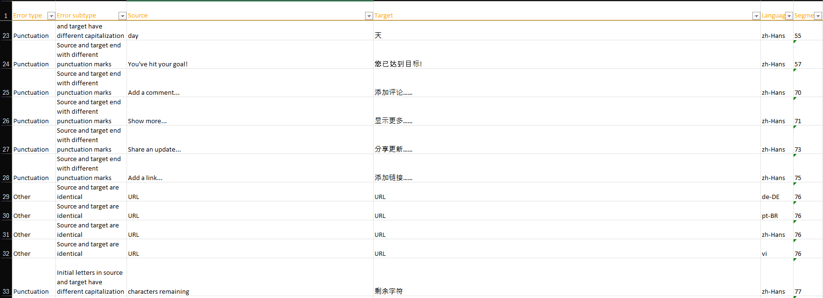This screenshot has height=298, width=823.
Task: Click segment cell containing 55
Action: point(798,36)
